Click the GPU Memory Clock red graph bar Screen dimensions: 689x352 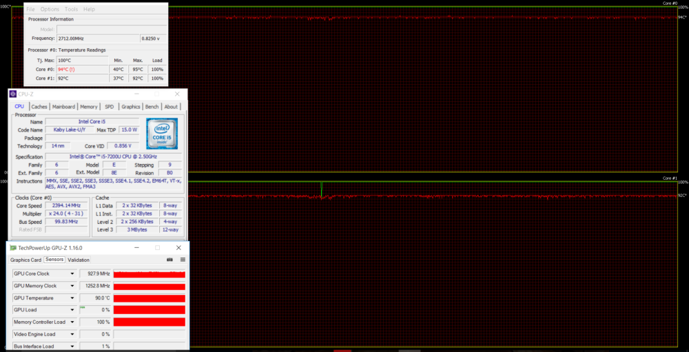pos(150,286)
